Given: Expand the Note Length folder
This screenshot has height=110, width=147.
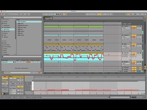Looking at the screenshot, I should click(17, 28).
